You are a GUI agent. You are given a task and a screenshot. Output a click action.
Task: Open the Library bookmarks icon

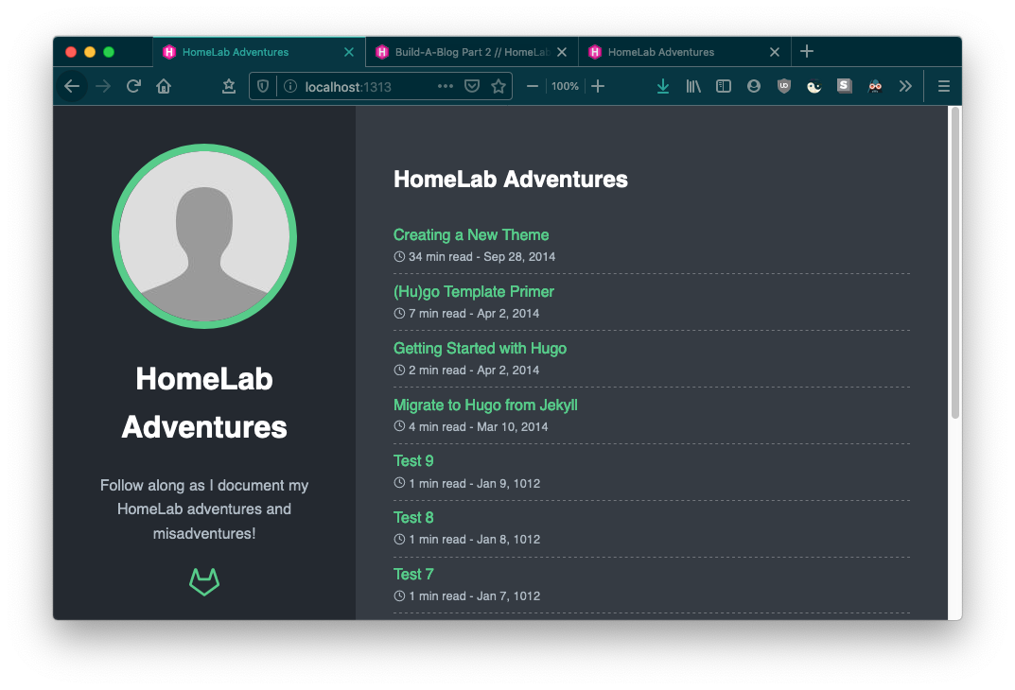click(x=693, y=86)
